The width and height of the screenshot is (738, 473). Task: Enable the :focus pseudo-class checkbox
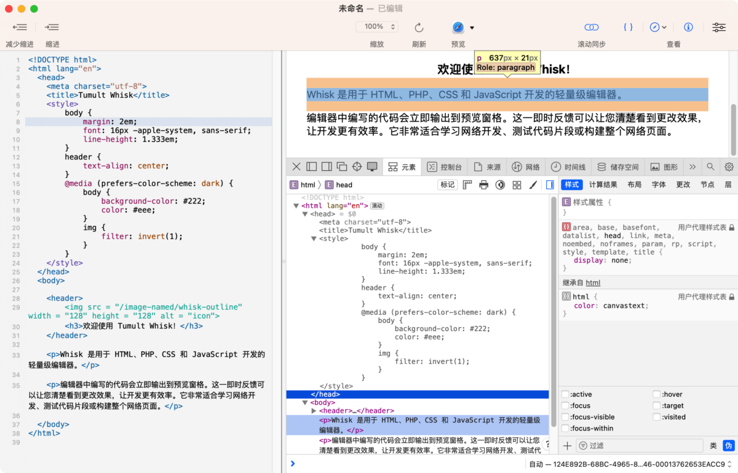coord(565,405)
